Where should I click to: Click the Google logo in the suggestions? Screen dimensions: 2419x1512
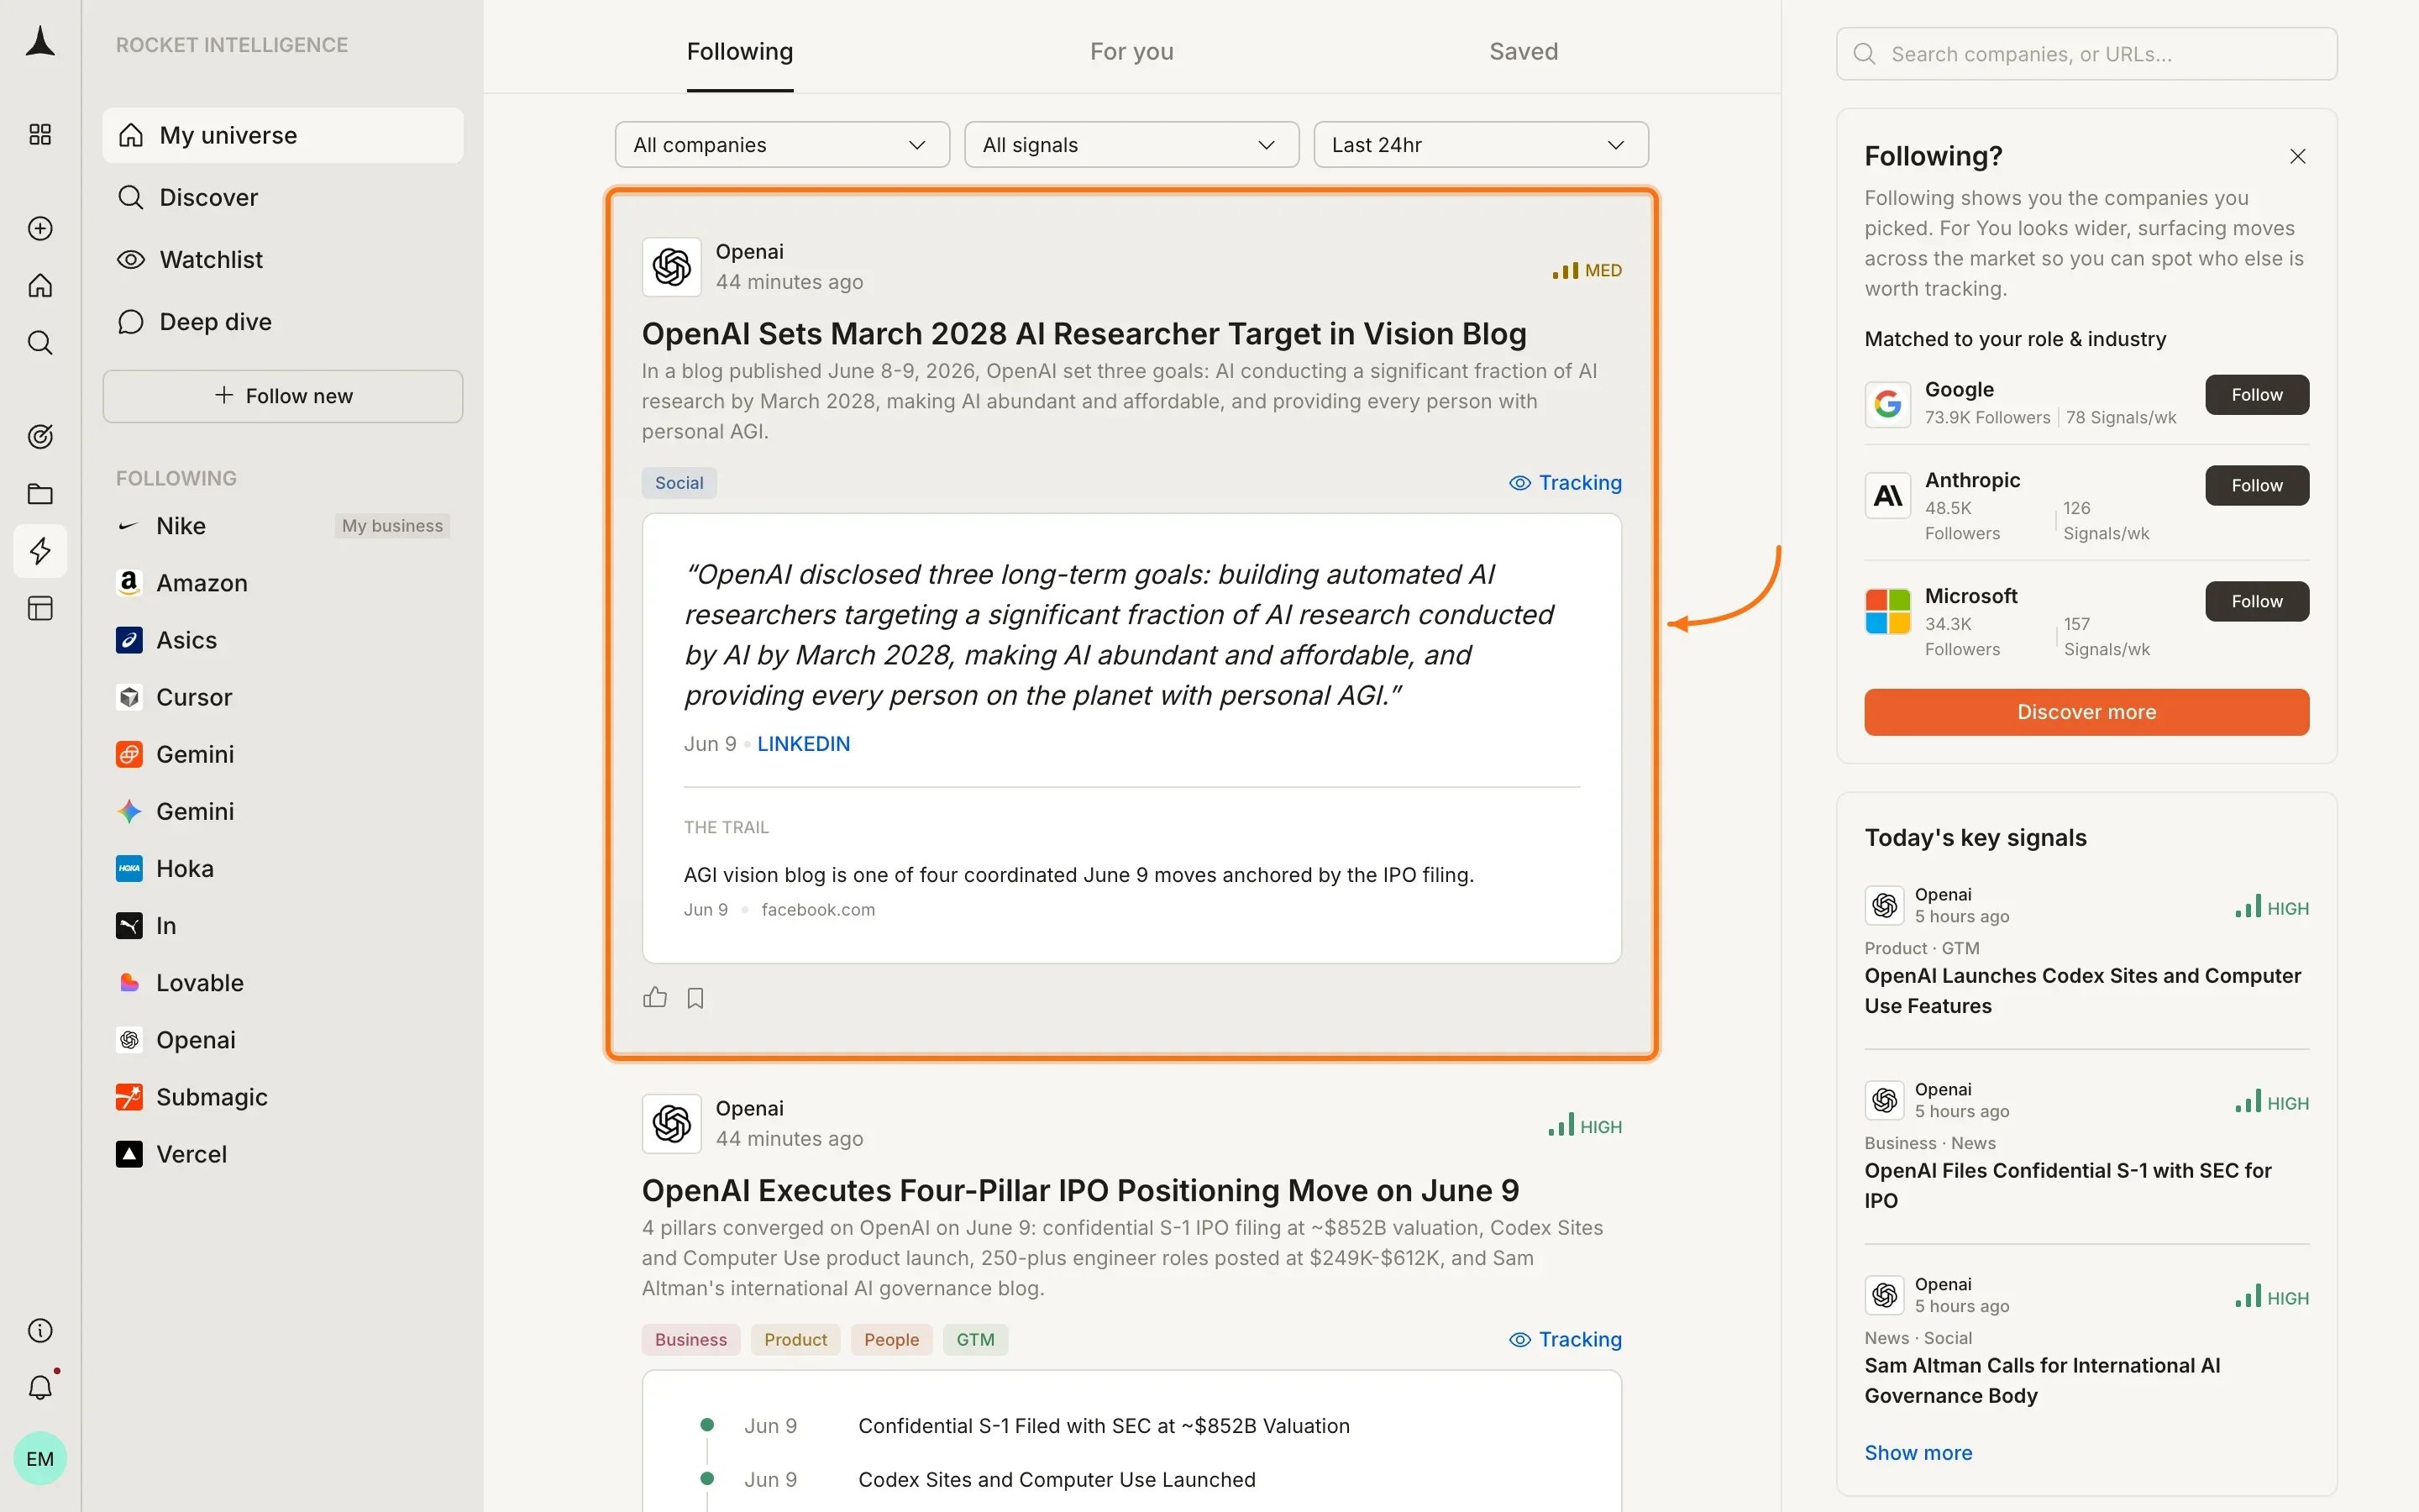coord(1887,404)
